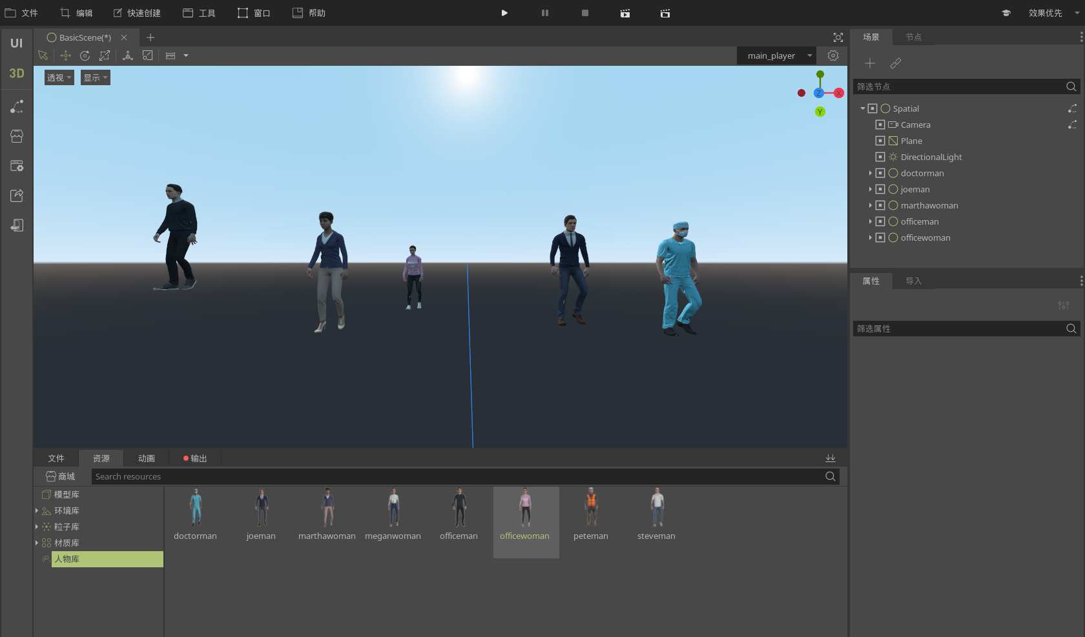Switch to the 节点 tab
Image resolution: width=1085 pixels, height=637 pixels.
click(914, 37)
